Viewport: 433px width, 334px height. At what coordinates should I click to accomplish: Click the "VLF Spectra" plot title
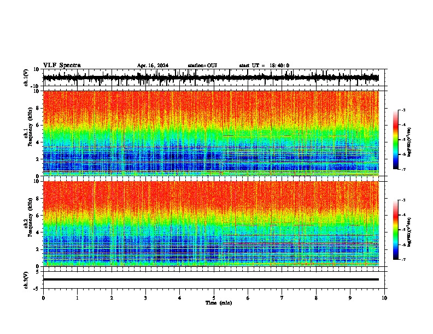pyautogui.click(x=62, y=65)
